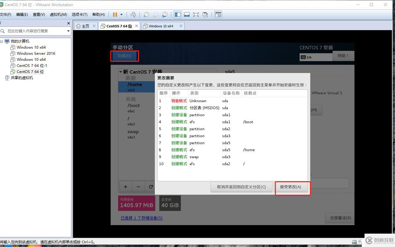Open the 已选择 1 个存储设备 link
The width and height of the screenshot is (395, 247).
pyautogui.click(x=142, y=218)
